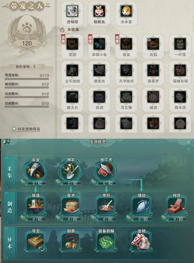The image size is (194, 263).
Task: Close the 生活技艺 panel
Action: click(x=188, y=142)
